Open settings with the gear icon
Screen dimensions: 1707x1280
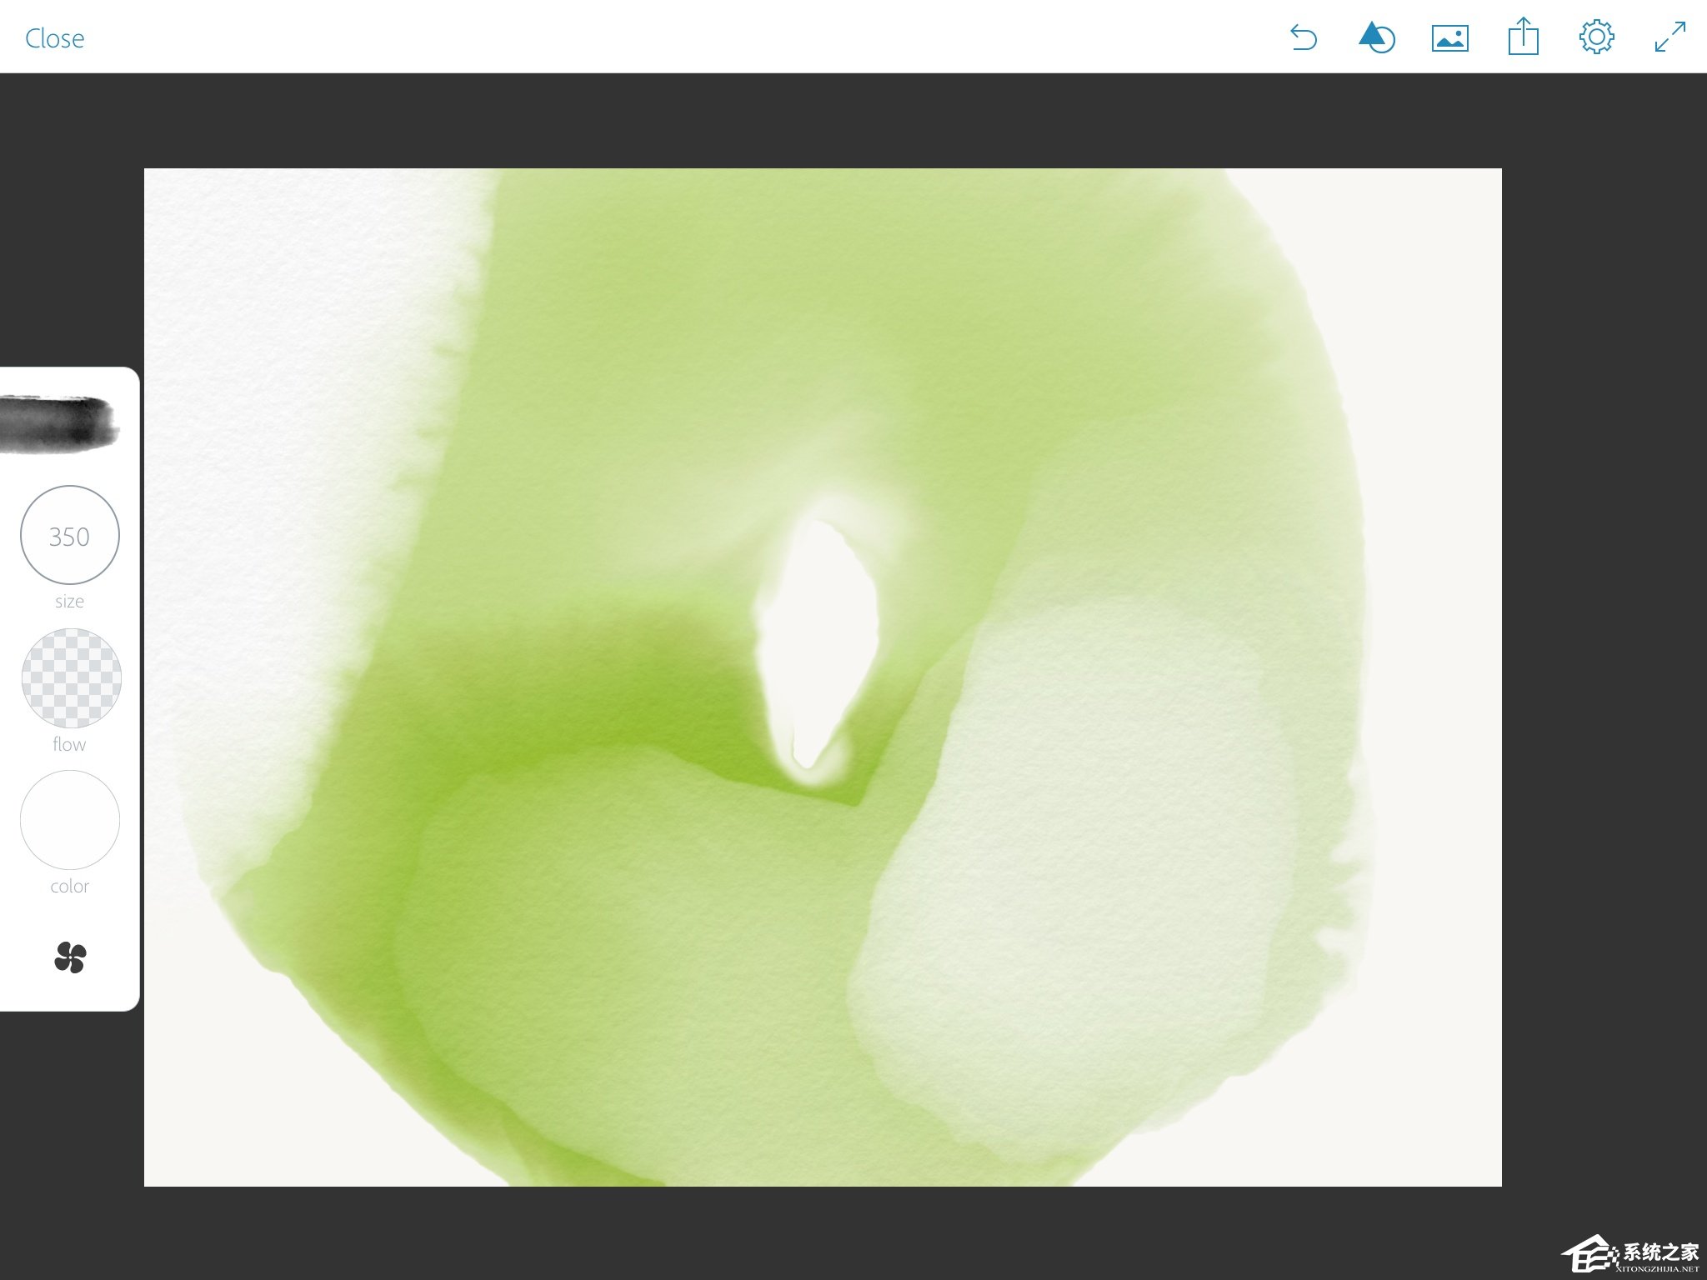1596,37
